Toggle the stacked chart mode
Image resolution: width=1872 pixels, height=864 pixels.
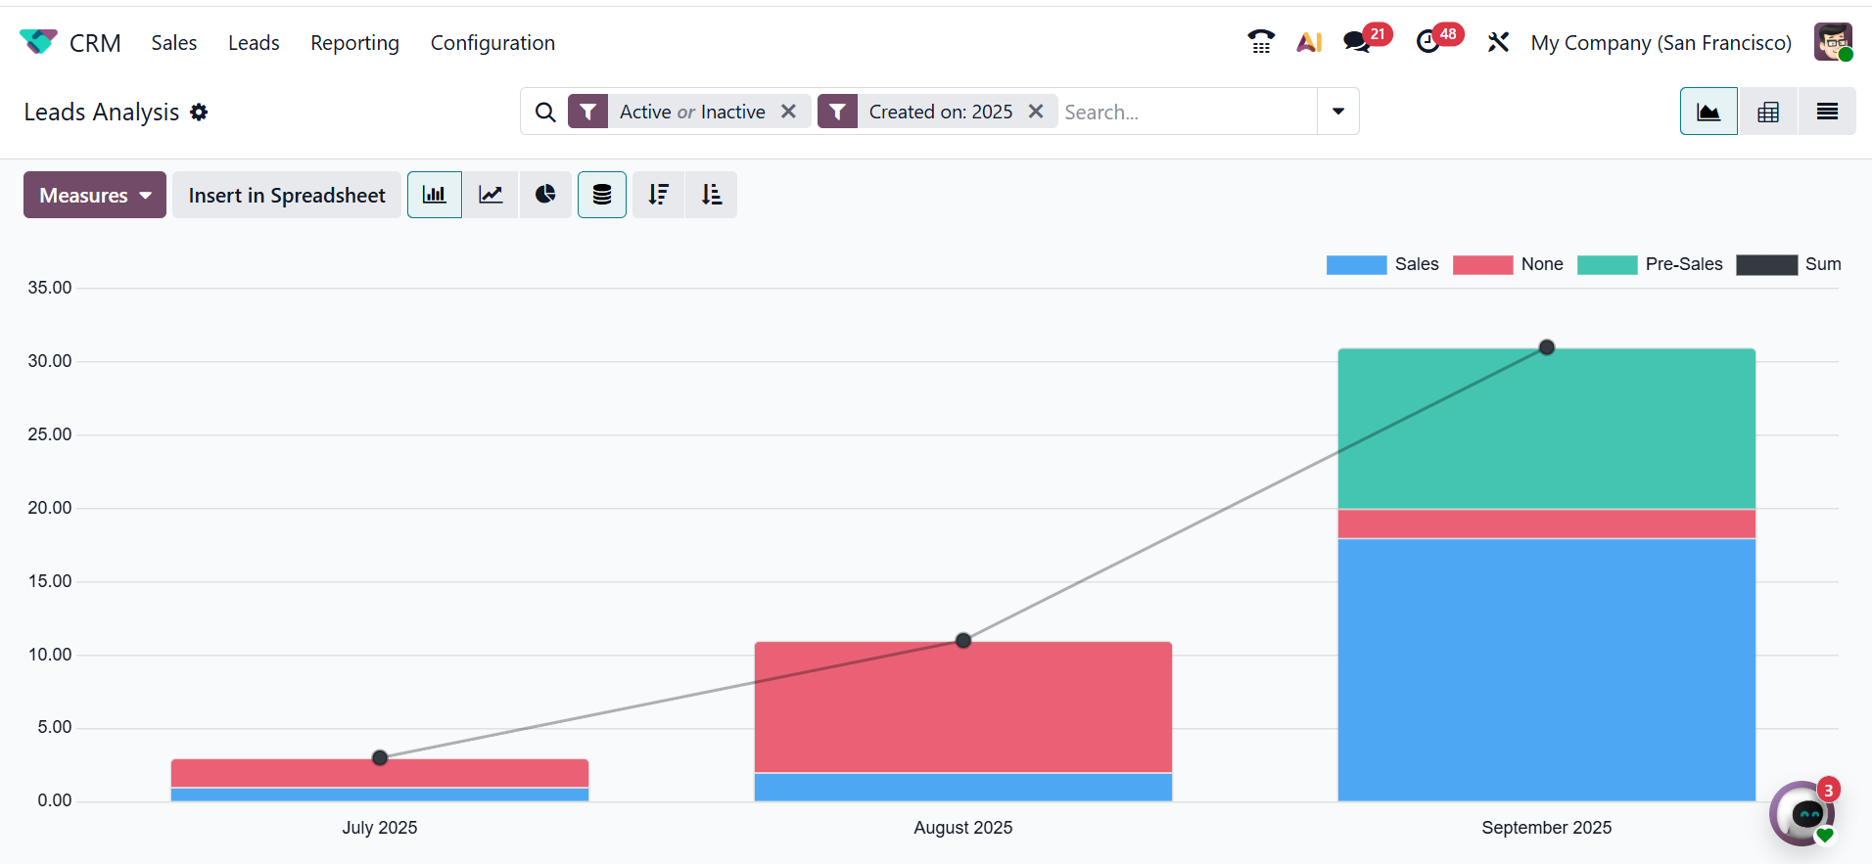tap(602, 195)
